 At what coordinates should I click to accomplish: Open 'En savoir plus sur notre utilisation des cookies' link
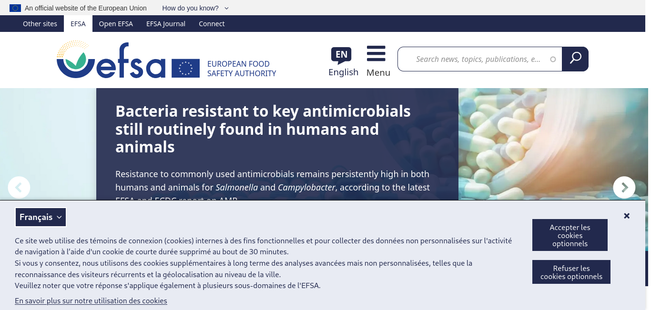[91, 301]
